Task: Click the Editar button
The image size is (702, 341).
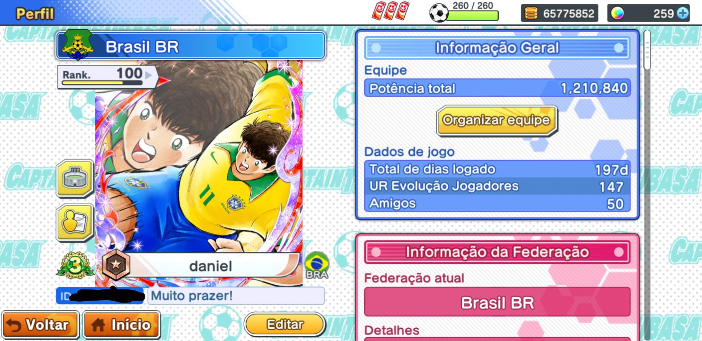Action: 285,324
